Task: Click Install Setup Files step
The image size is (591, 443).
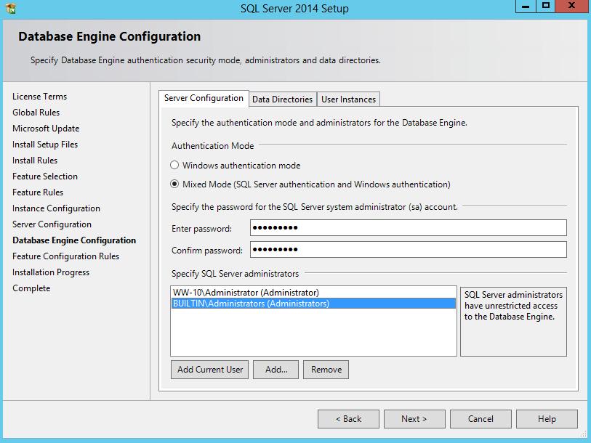Action: (45, 145)
